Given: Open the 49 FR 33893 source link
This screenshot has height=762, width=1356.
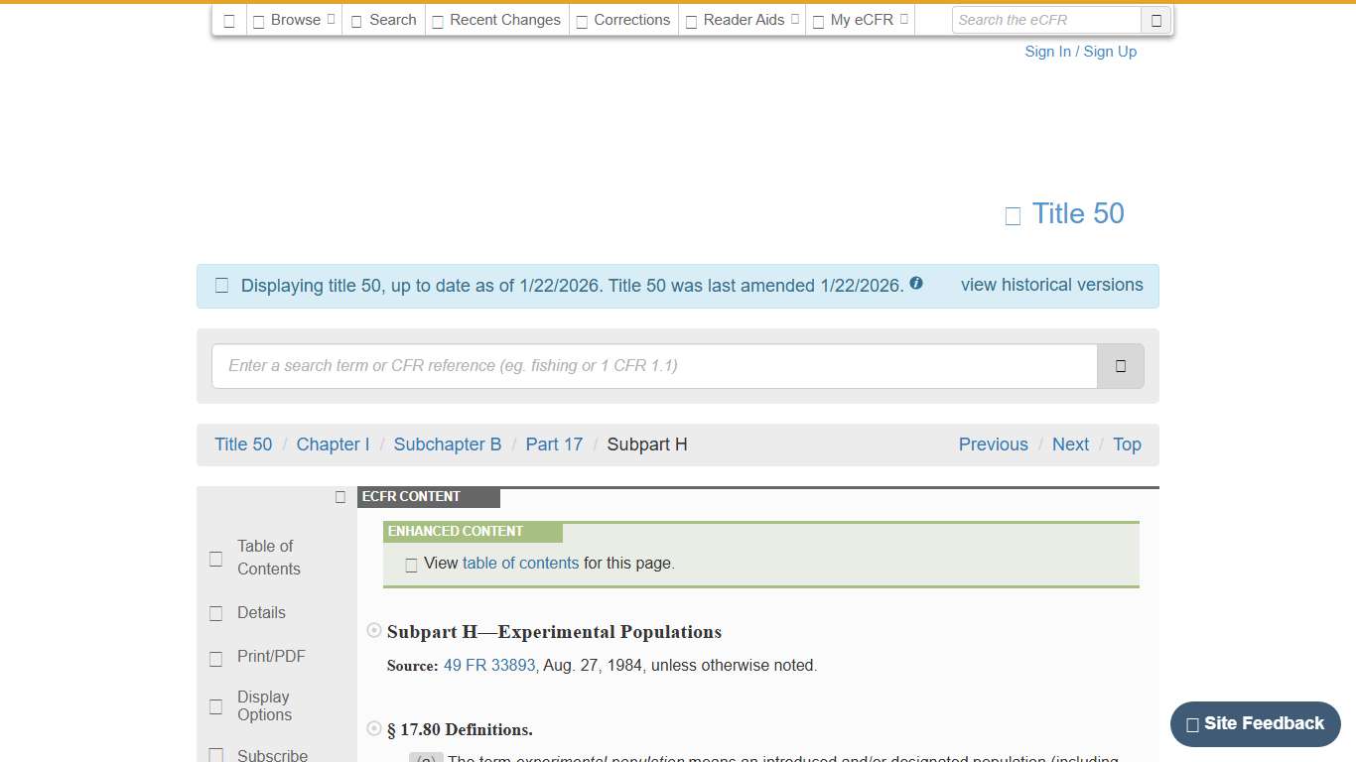Looking at the screenshot, I should (488, 665).
